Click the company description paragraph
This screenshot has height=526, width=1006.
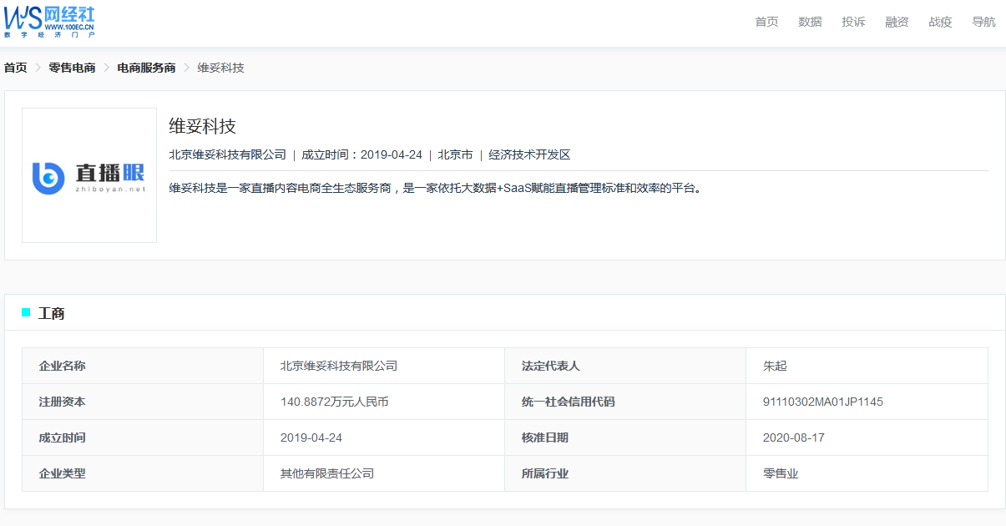coord(435,188)
